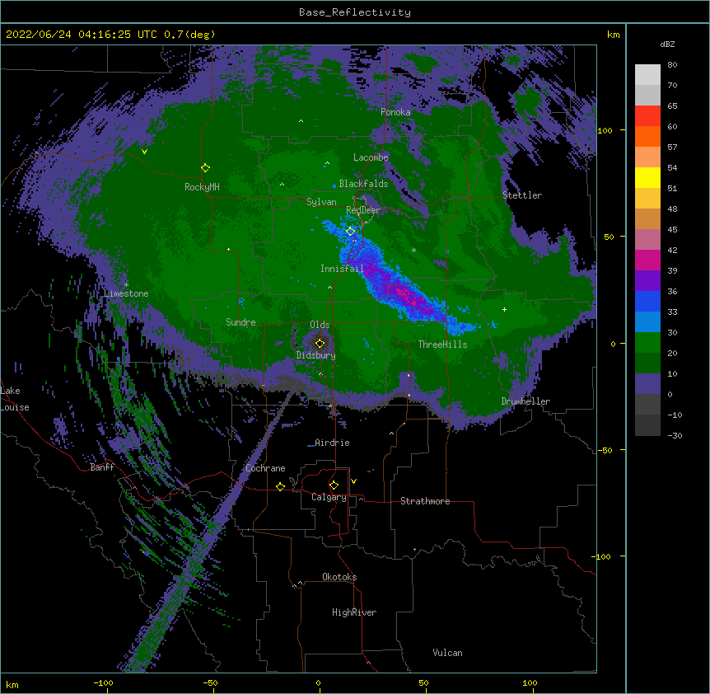The width and height of the screenshot is (710, 694).
Task: Click the Airdrie city label
Action: [332, 443]
